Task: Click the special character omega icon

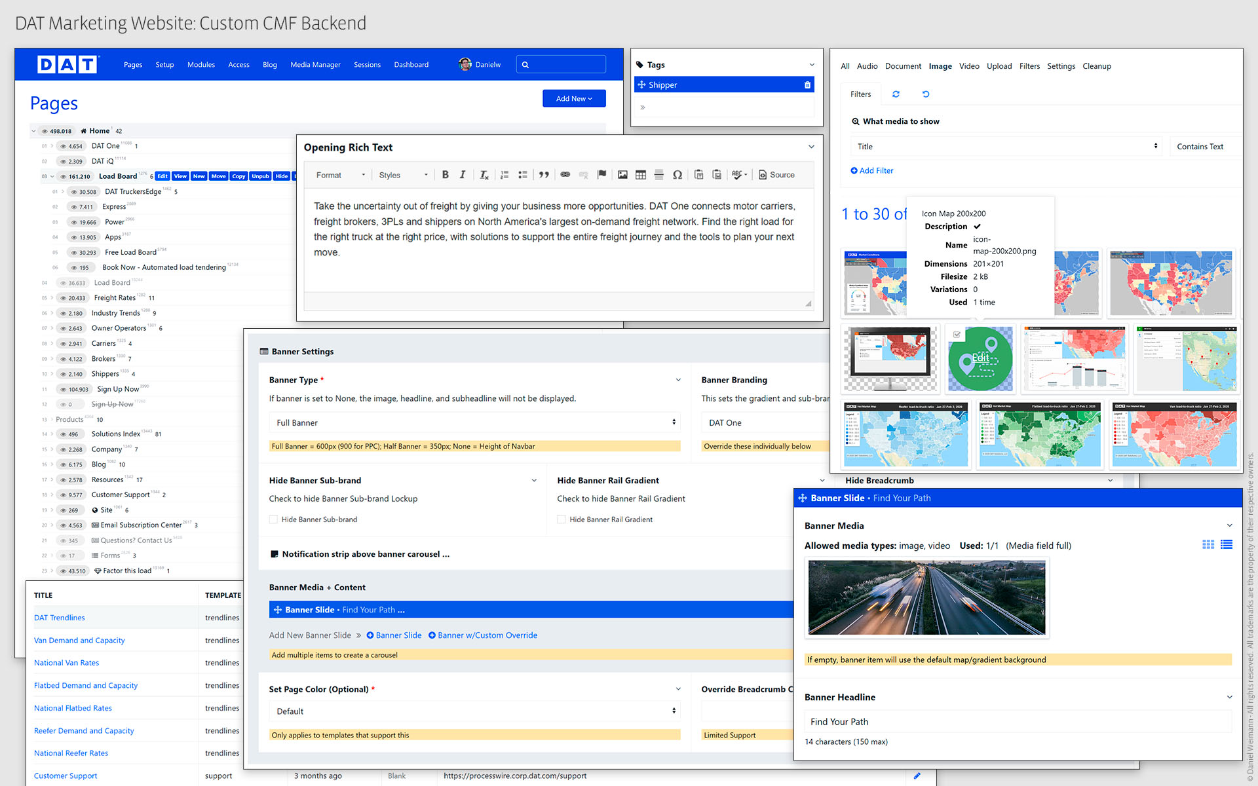Action: (677, 175)
